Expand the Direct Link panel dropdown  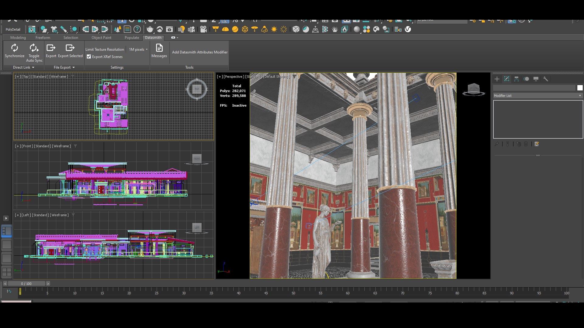24,67
